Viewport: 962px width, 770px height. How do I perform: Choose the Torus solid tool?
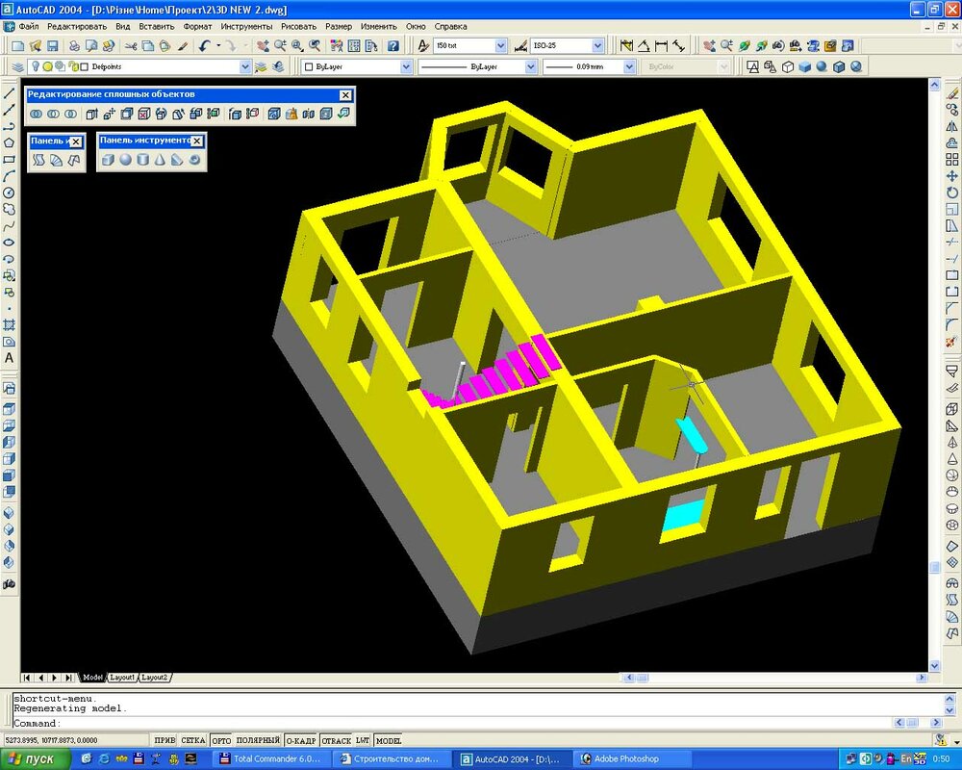(x=195, y=160)
